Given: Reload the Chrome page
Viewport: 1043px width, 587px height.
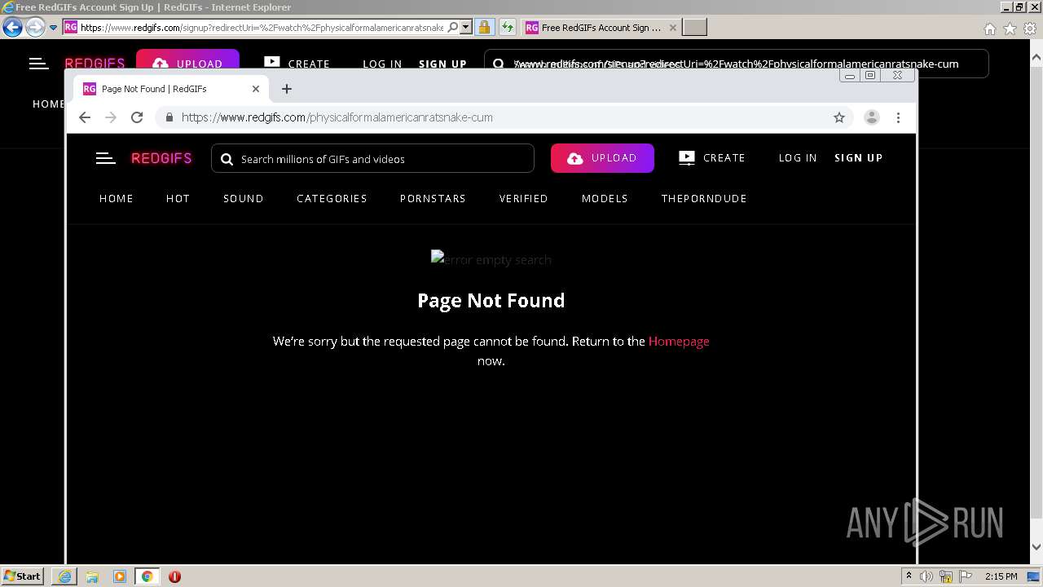Looking at the screenshot, I should 137,117.
